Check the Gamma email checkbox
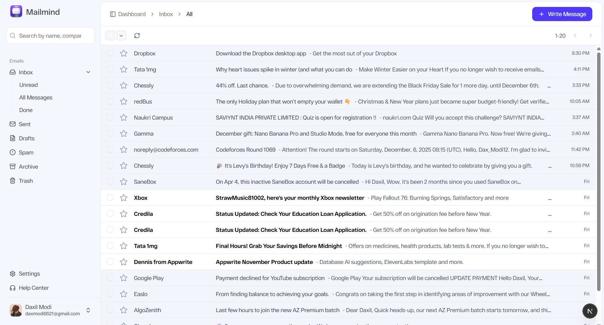The height and width of the screenshot is (325, 604). (110, 133)
